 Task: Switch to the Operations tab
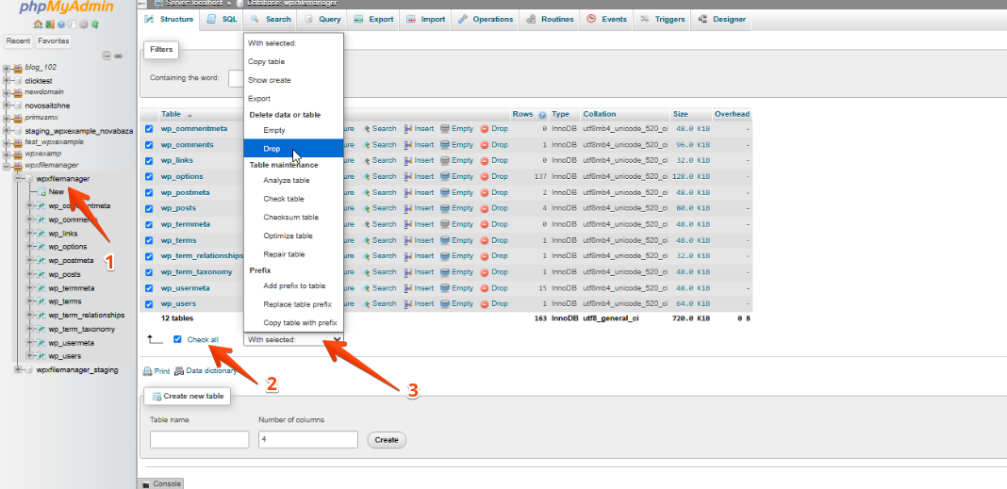point(486,19)
